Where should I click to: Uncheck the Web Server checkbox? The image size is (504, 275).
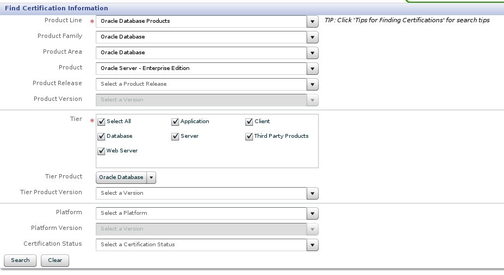pyautogui.click(x=101, y=151)
